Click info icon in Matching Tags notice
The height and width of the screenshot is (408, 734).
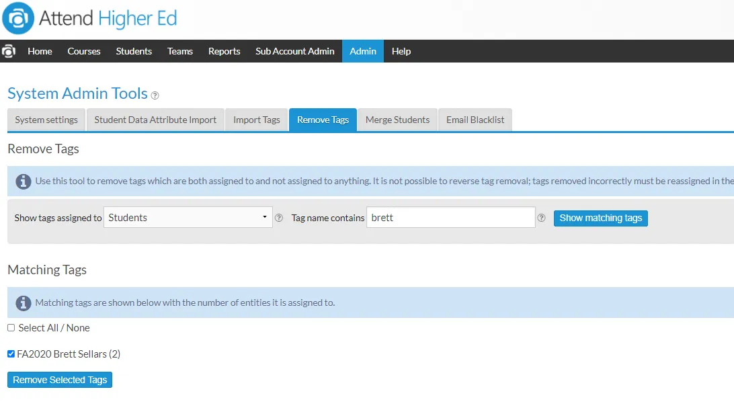24,303
